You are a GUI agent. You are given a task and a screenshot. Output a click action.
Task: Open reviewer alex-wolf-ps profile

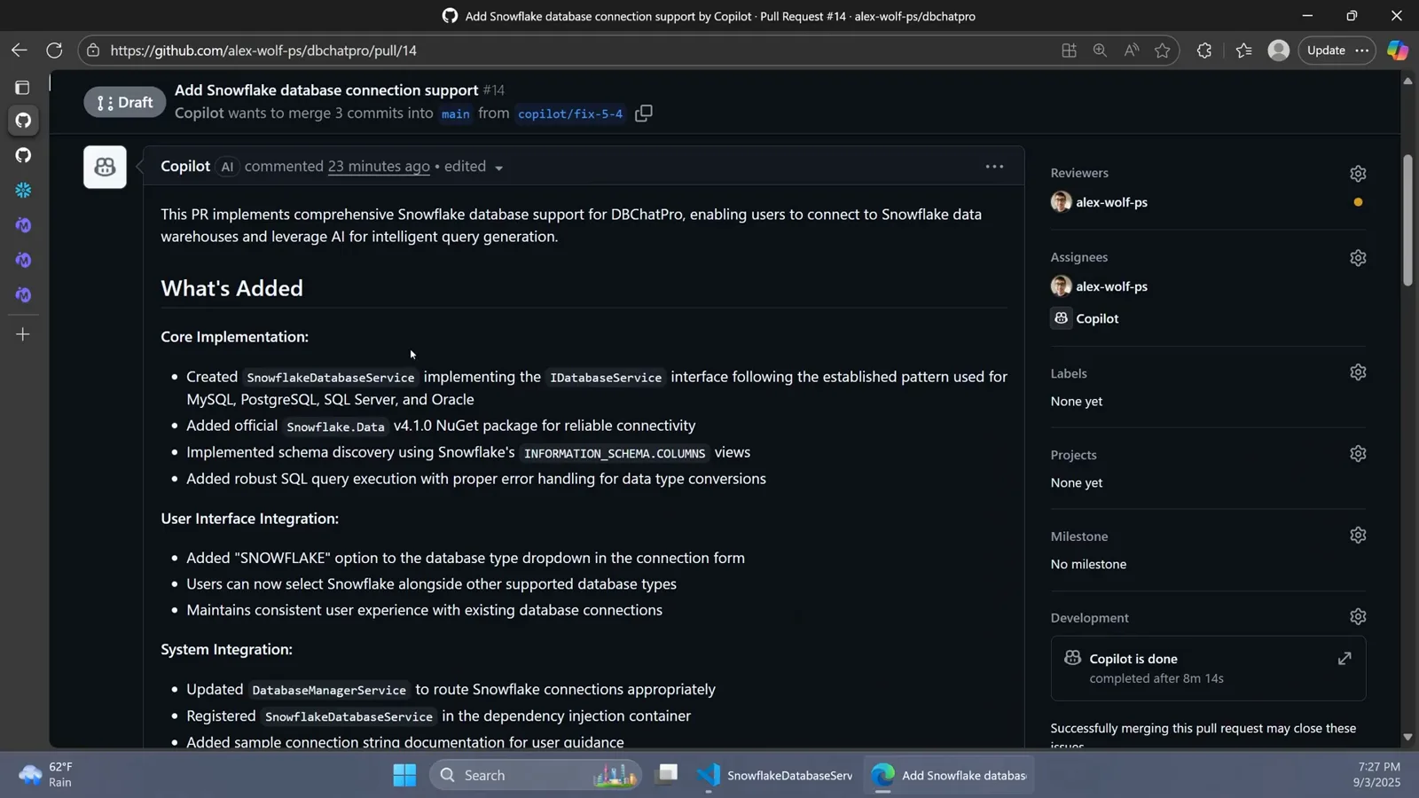(1111, 202)
